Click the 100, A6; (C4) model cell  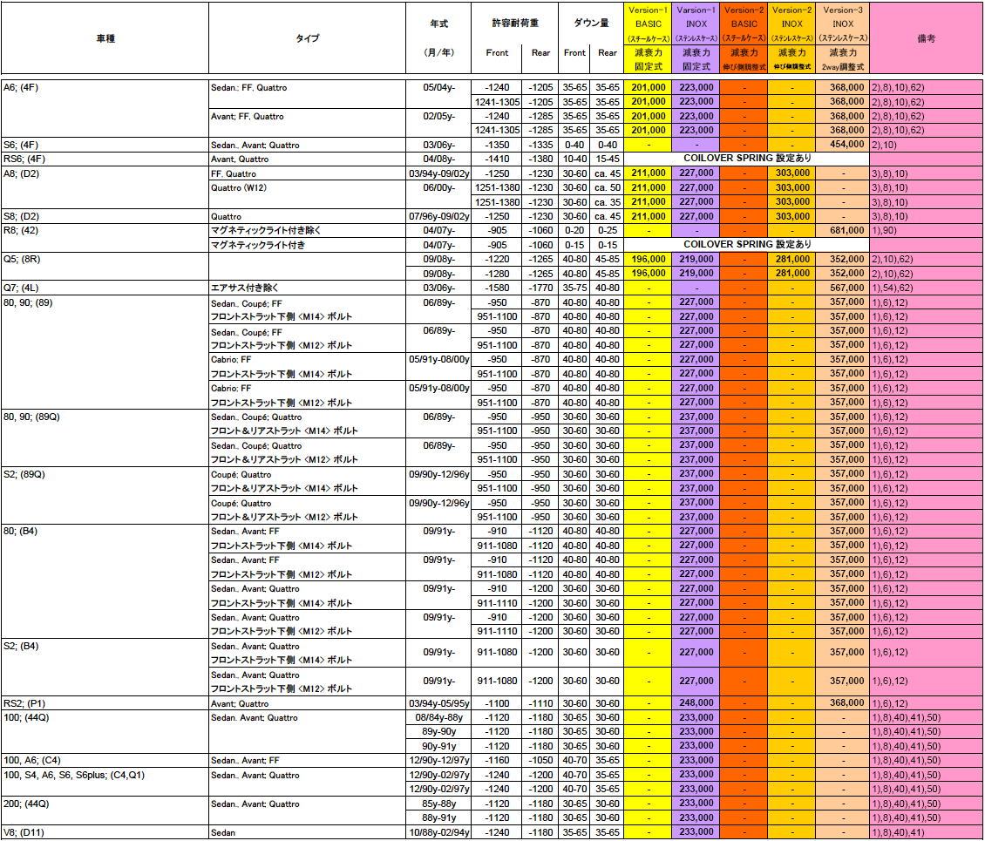pos(105,760)
